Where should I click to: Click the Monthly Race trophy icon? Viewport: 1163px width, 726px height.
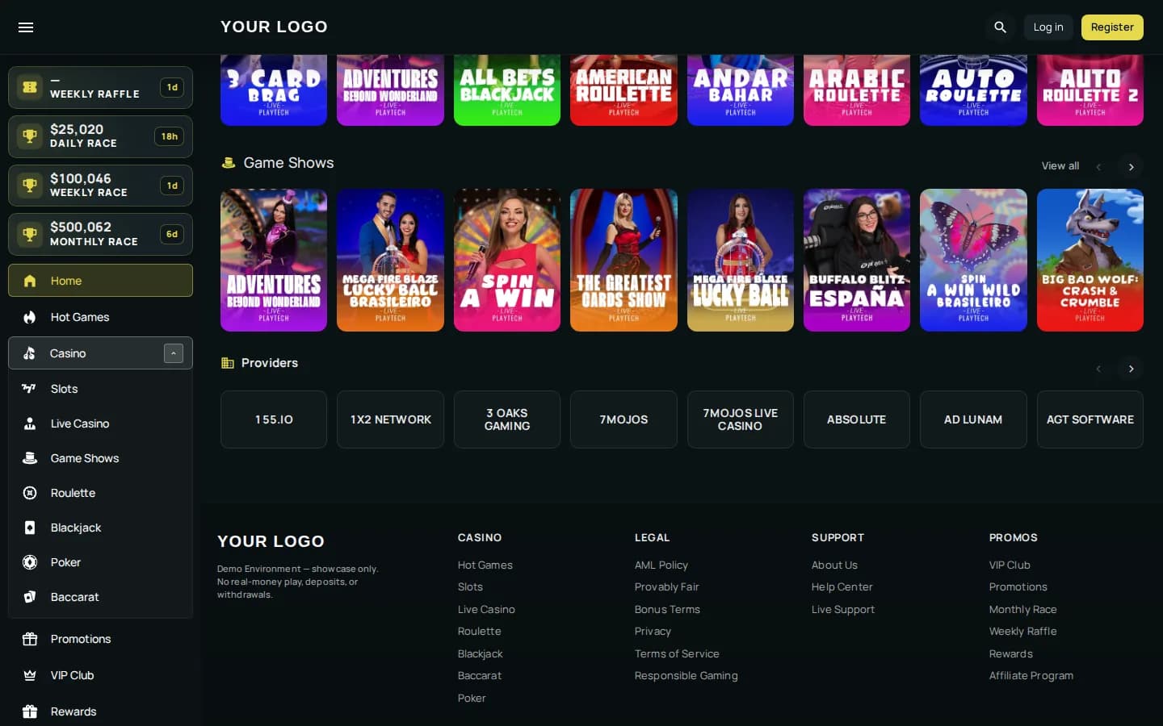pos(30,235)
